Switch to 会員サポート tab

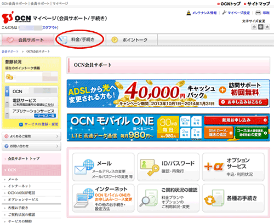[x=28, y=39]
